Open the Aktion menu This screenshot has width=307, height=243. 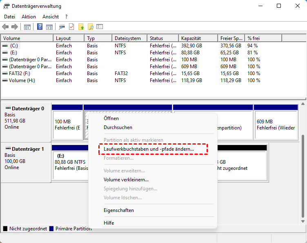pyautogui.click(x=29, y=17)
